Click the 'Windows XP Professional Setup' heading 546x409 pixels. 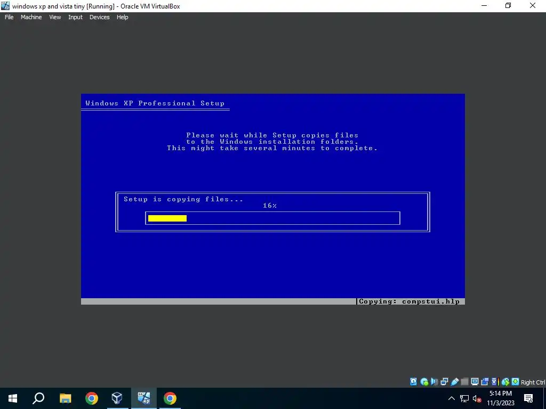pyautogui.click(x=155, y=103)
